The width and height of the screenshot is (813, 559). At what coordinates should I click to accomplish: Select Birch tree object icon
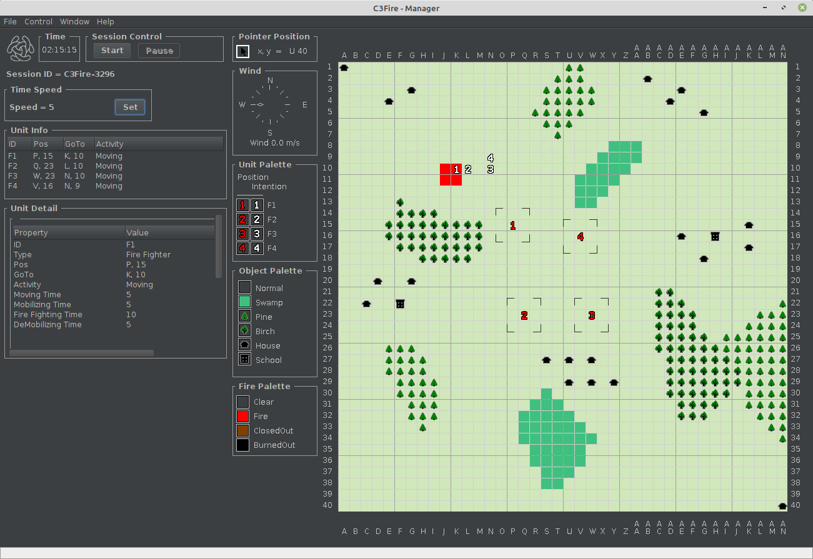pos(244,330)
